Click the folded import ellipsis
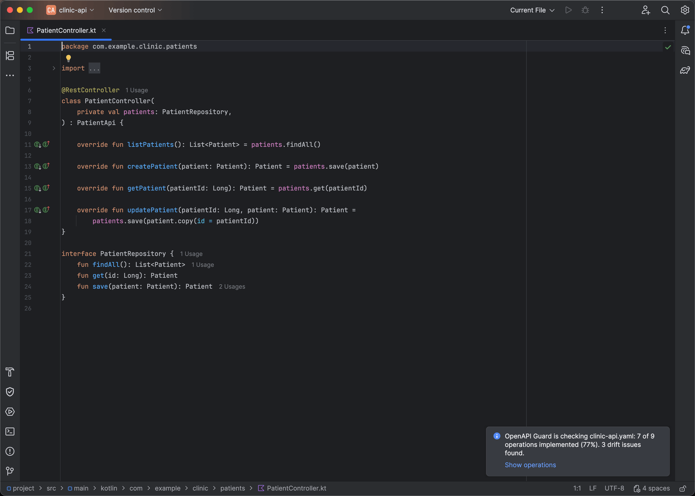 [x=94, y=68]
